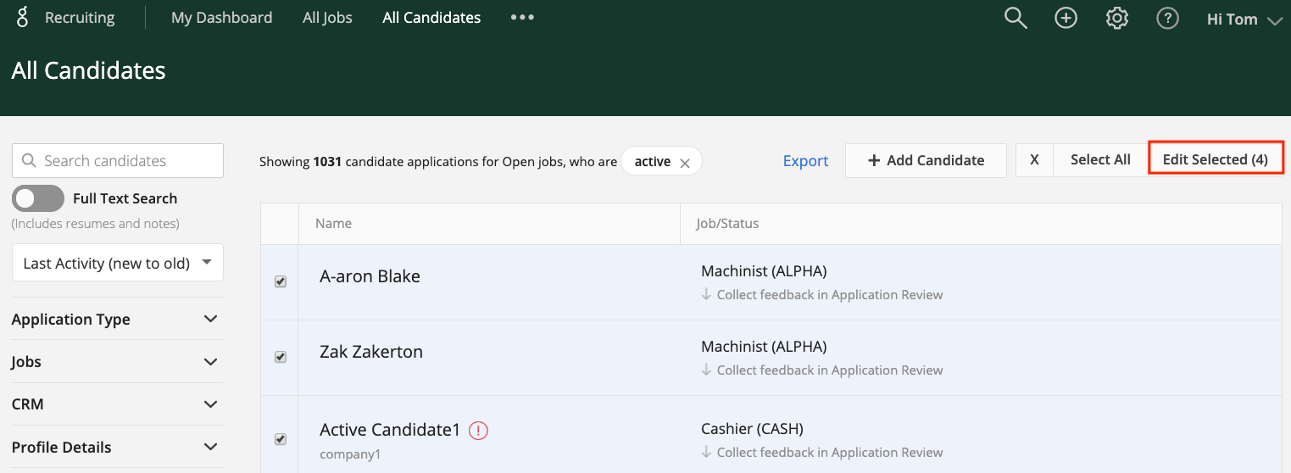Viewport: 1291px width, 473px height.
Task: Click the plus circle add icon
Action: click(x=1066, y=18)
